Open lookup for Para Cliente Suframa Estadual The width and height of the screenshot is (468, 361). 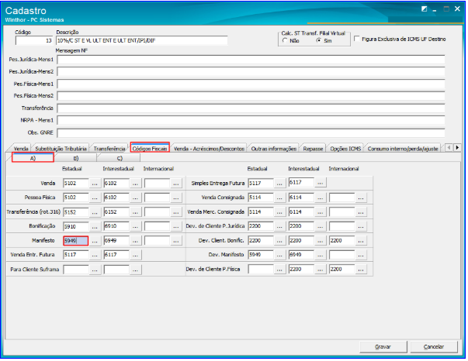coord(95,270)
